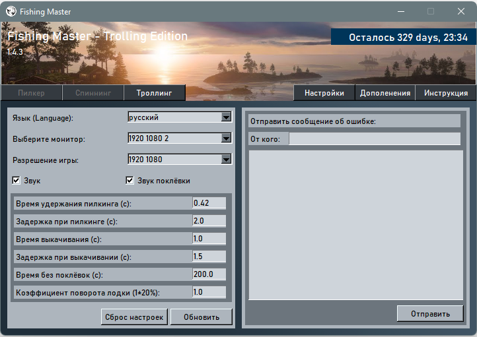Switch to the Троллинг tab

154,93
